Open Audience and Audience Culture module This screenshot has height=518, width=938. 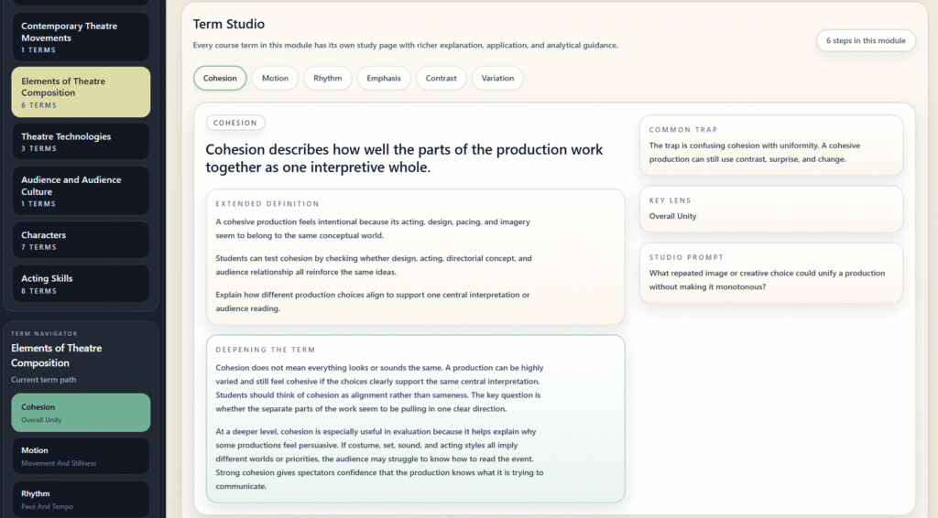pyautogui.click(x=81, y=191)
